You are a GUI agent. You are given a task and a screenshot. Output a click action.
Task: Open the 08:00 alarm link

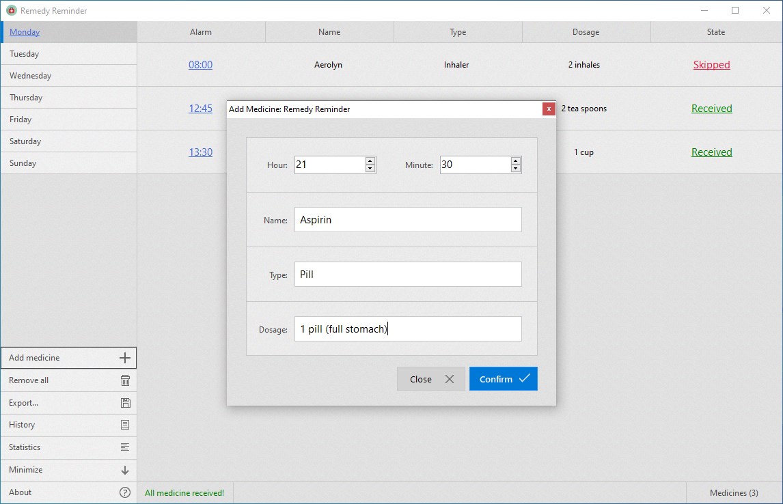coord(200,64)
